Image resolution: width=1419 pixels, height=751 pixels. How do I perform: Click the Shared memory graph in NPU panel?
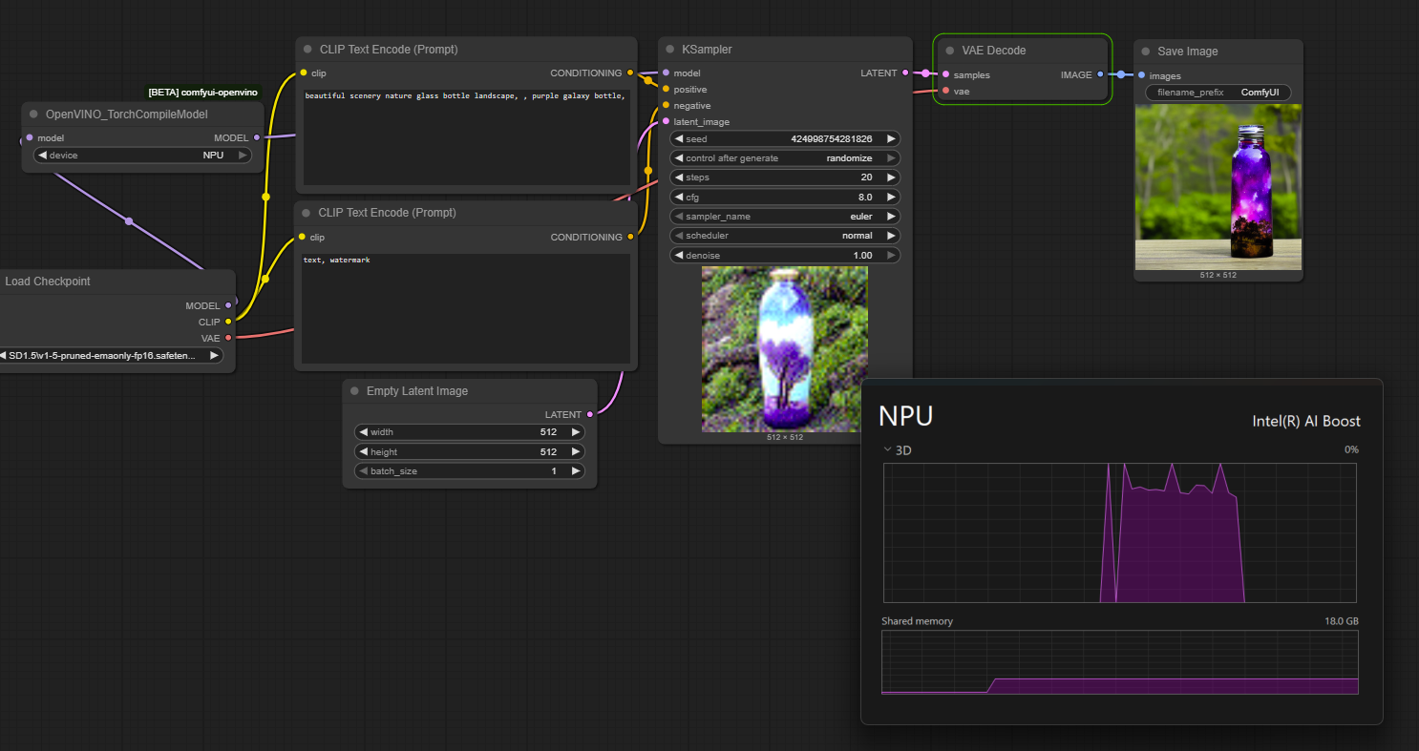coord(1120,662)
